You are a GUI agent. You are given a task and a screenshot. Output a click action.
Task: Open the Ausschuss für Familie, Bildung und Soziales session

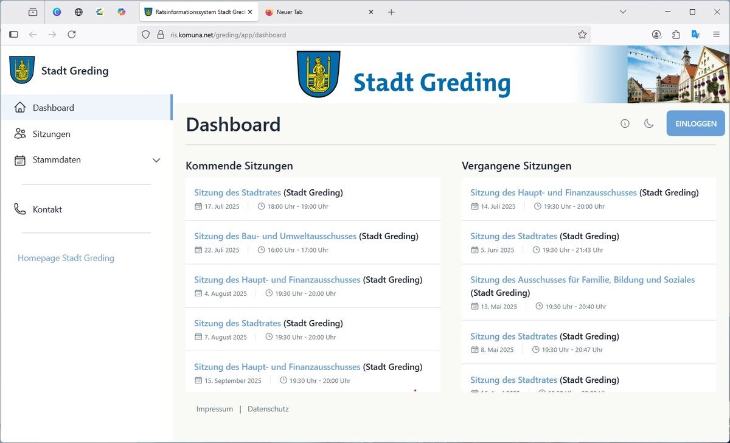point(583,280)
